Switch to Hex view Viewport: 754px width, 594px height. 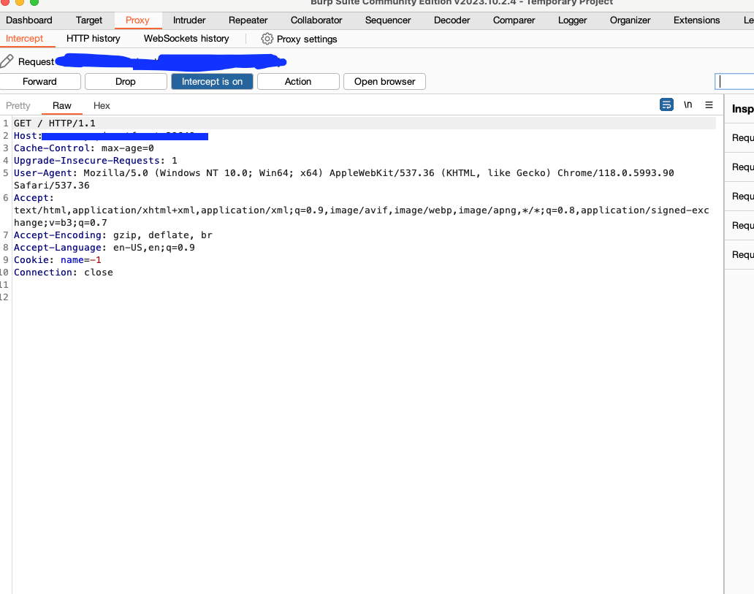(102, 105)
